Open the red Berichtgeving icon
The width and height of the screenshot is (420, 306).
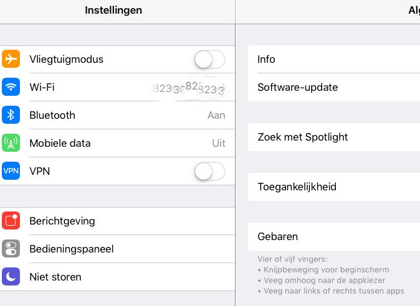tap(11, 221)
